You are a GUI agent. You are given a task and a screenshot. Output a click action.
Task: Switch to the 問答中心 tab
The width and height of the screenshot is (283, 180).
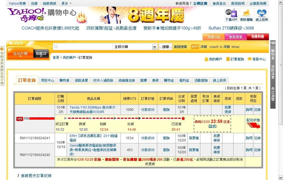coord(48,80)
